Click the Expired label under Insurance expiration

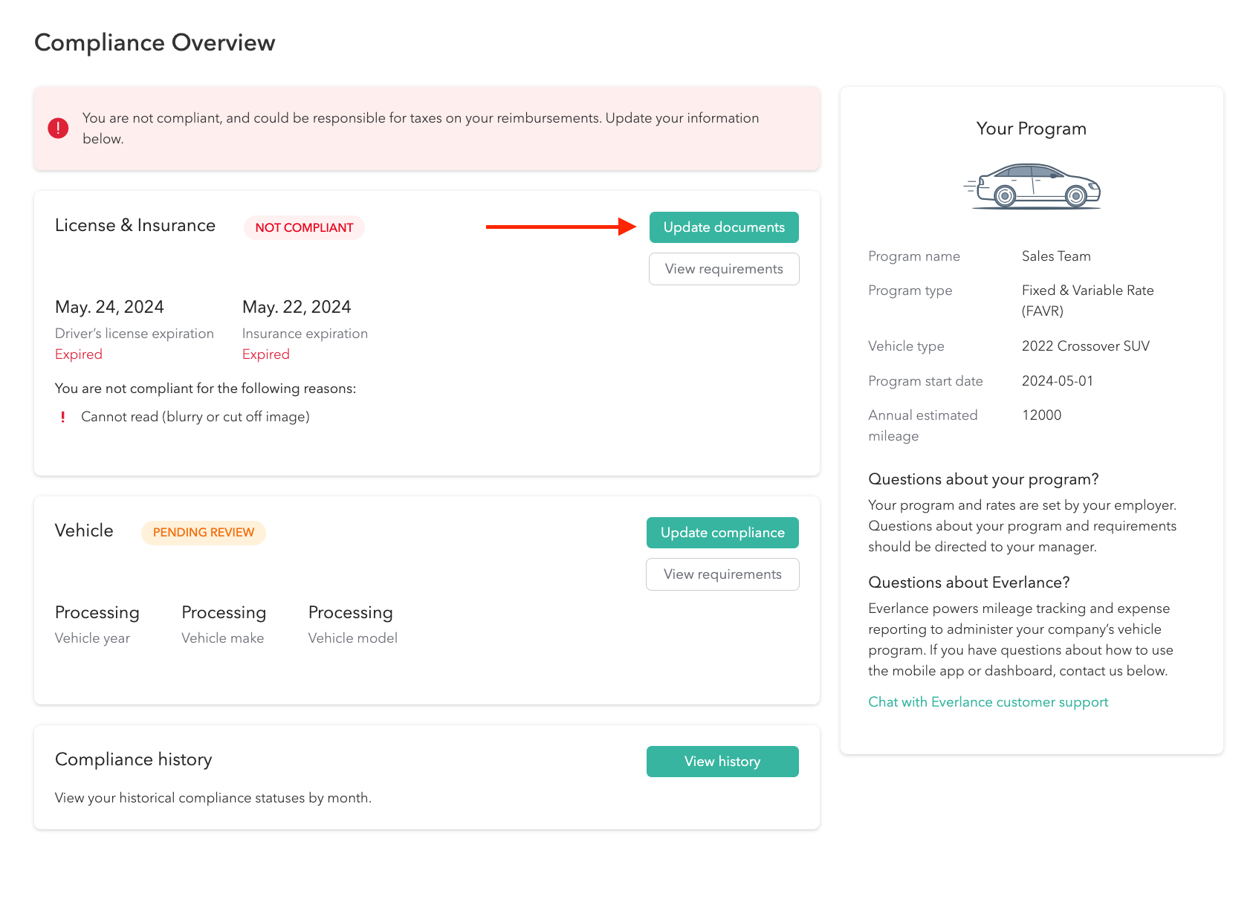point(265,354)
